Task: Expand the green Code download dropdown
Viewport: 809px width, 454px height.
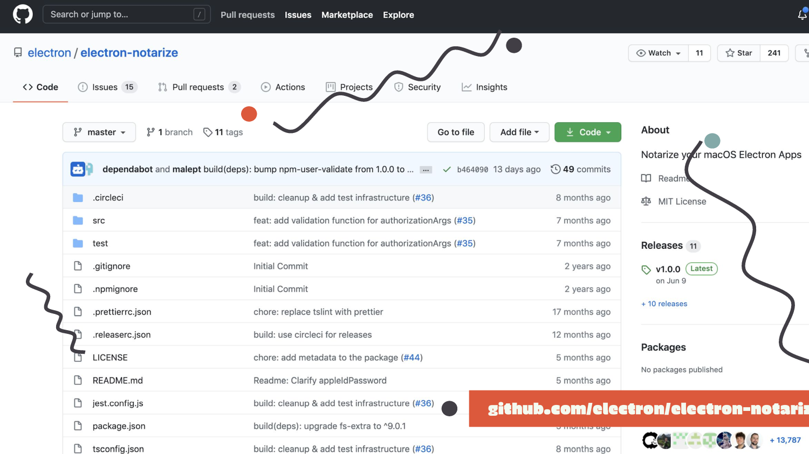Action: [587, 132]
